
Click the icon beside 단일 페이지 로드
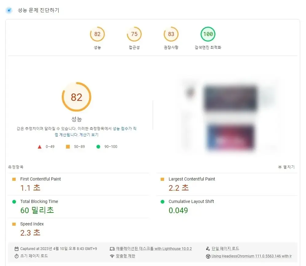pyautogui.click(x=208, y=248)
